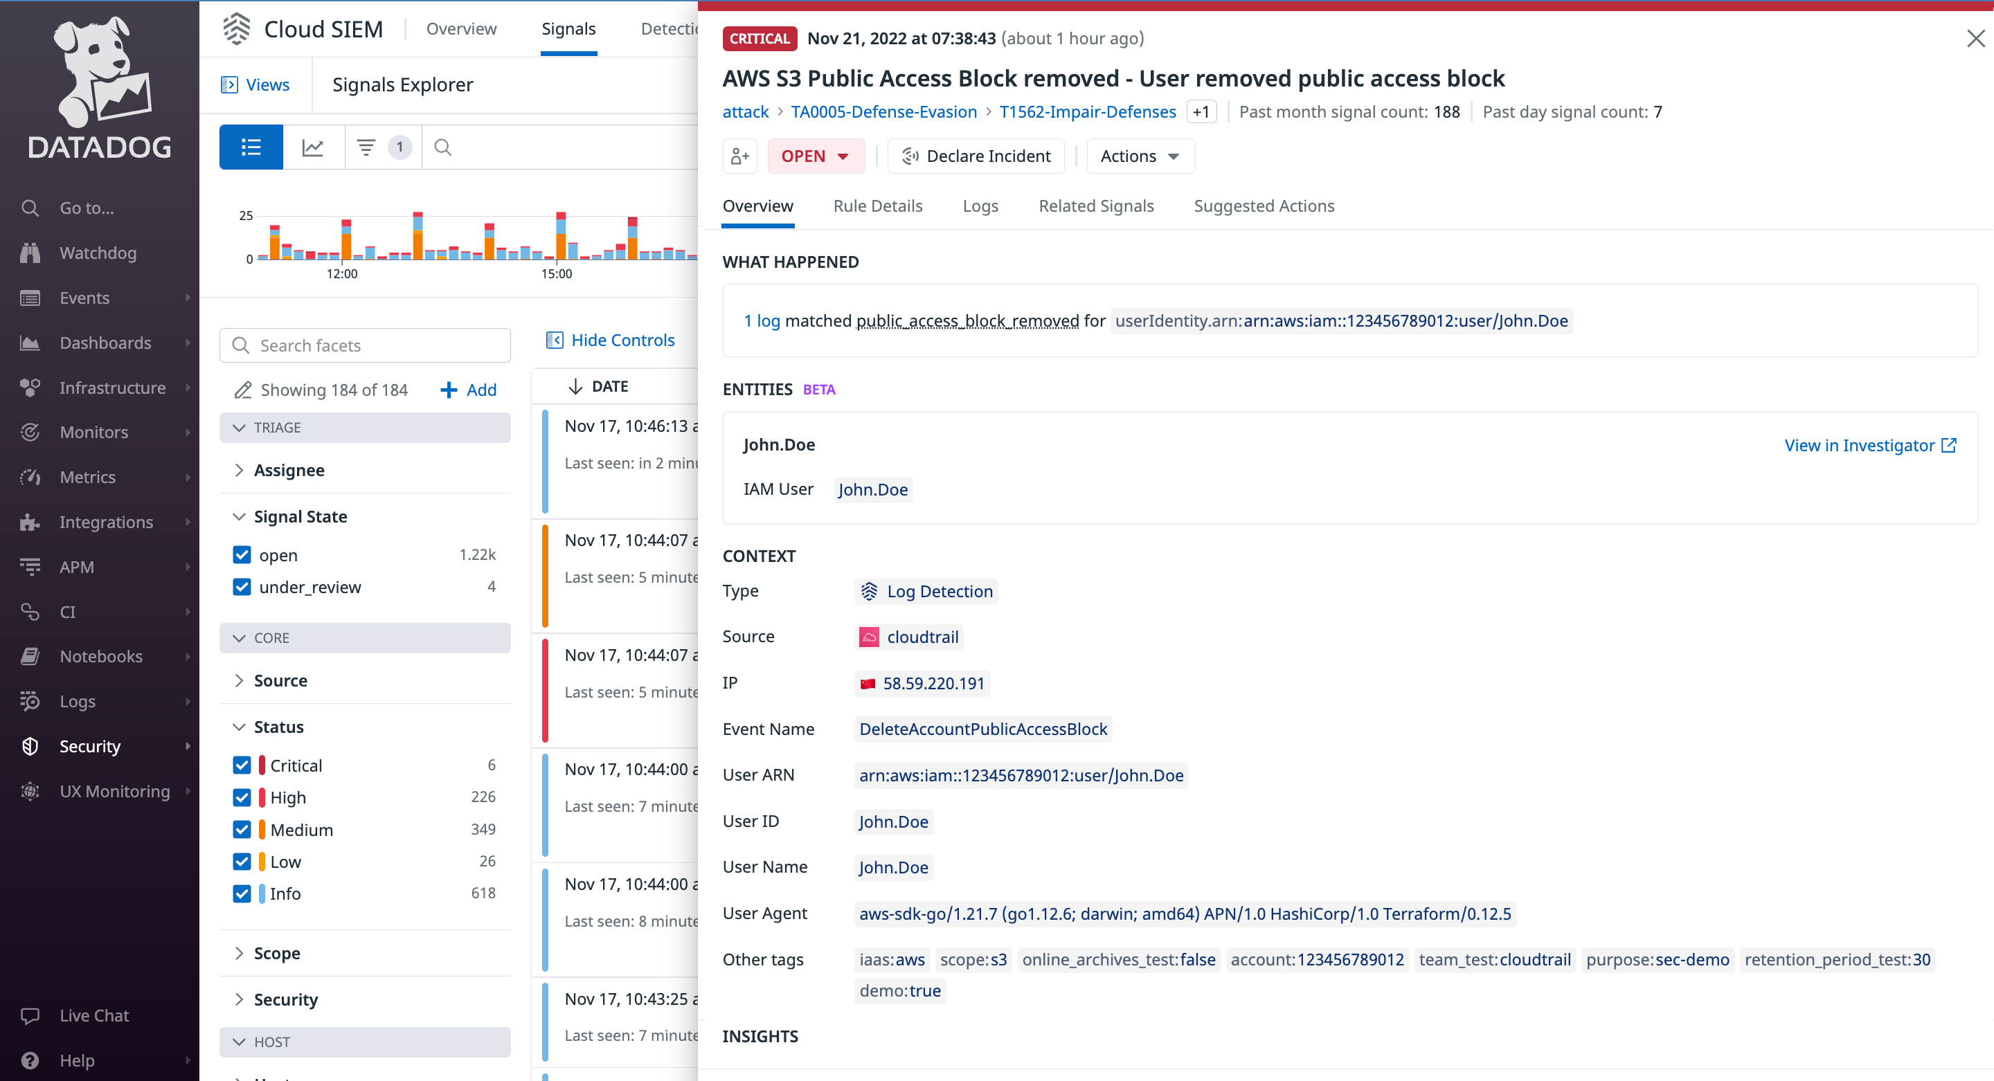Click the assign-user icon beside OPEN
The image size is (1994, 1081).
coord(739,156)
